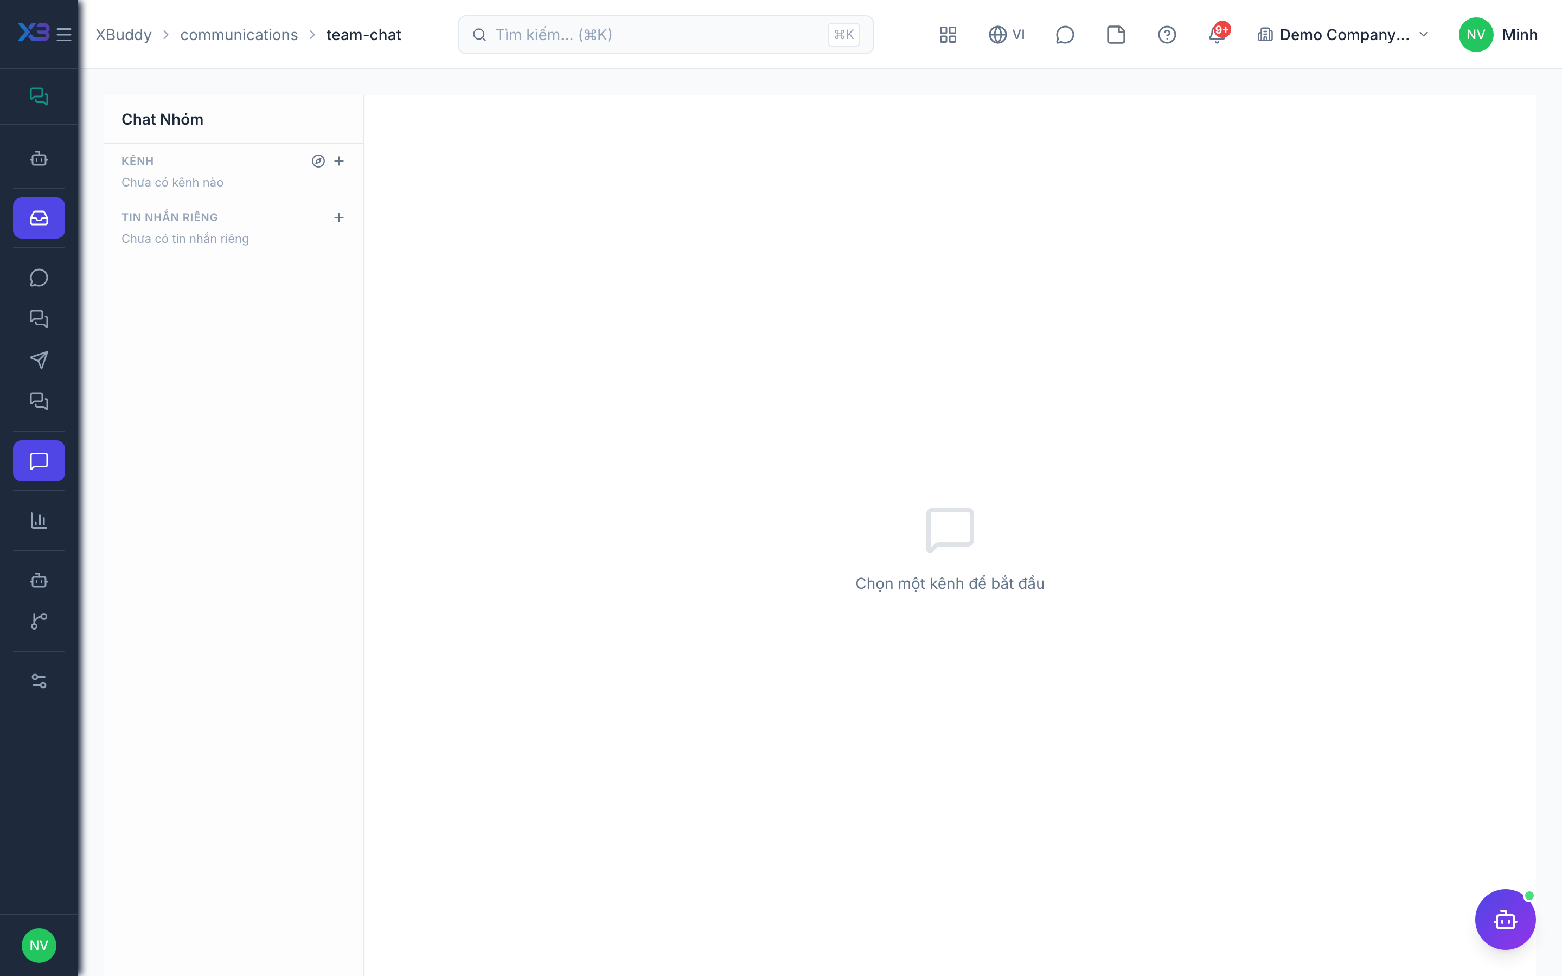Open the floating AI assistant bot button

(x=1505, y=919)
